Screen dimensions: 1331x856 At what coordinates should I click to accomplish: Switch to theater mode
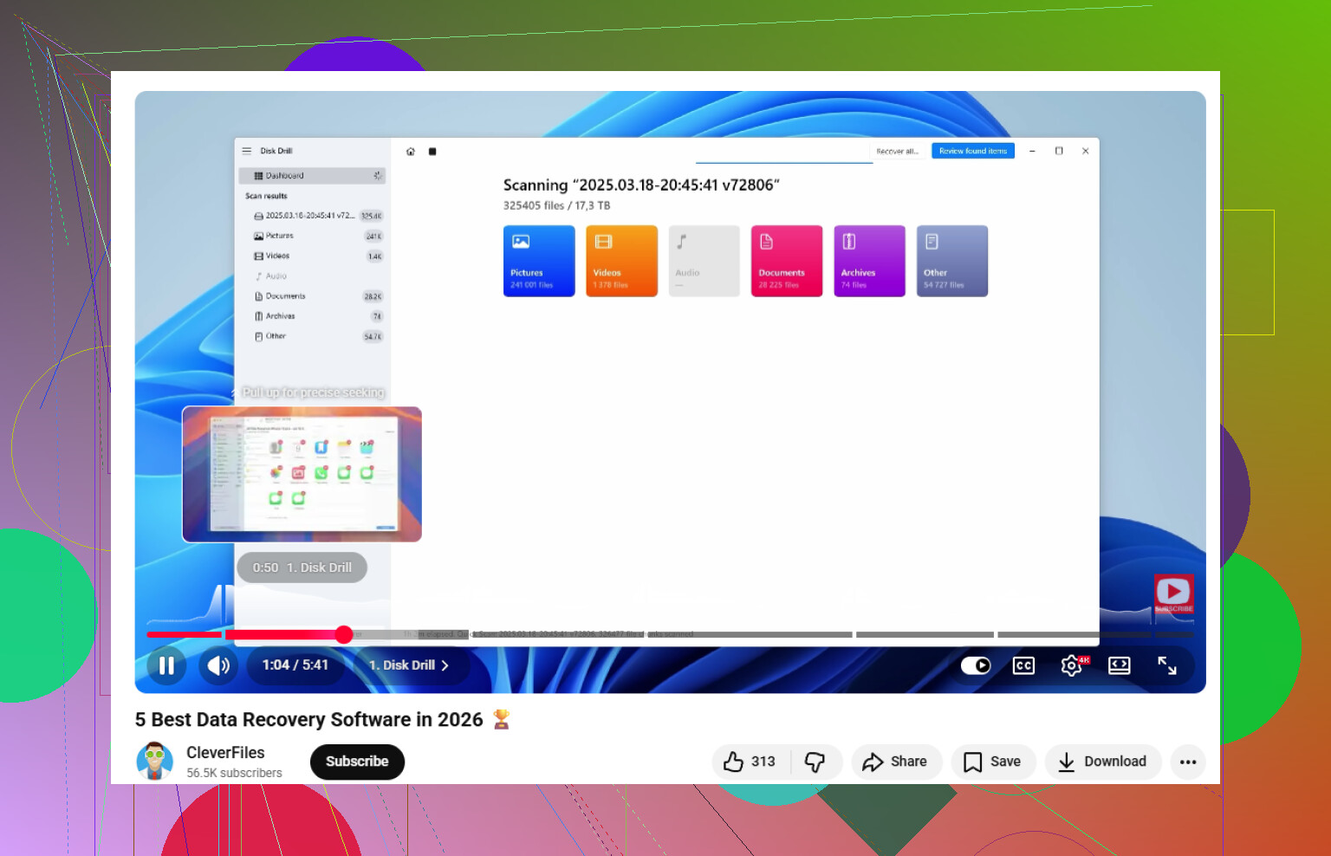tap(1120, 665)
